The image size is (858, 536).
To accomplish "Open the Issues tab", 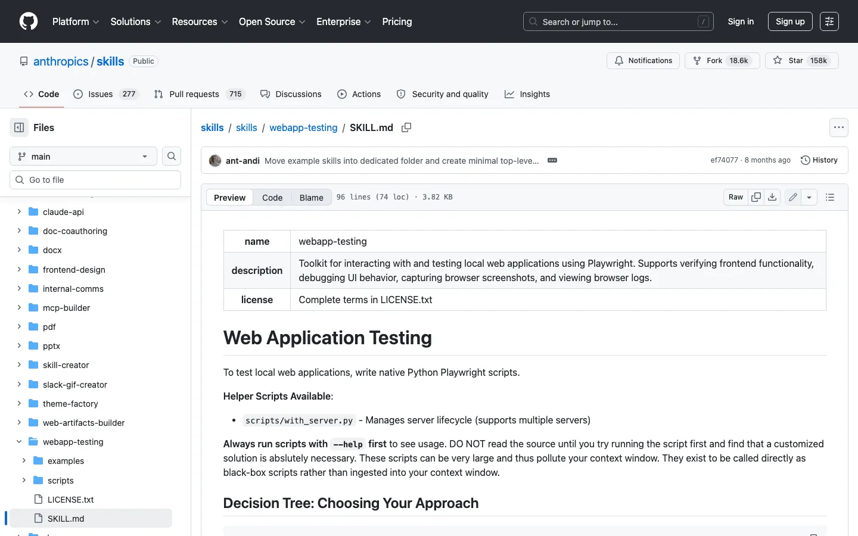I will [x=105, y=94].
